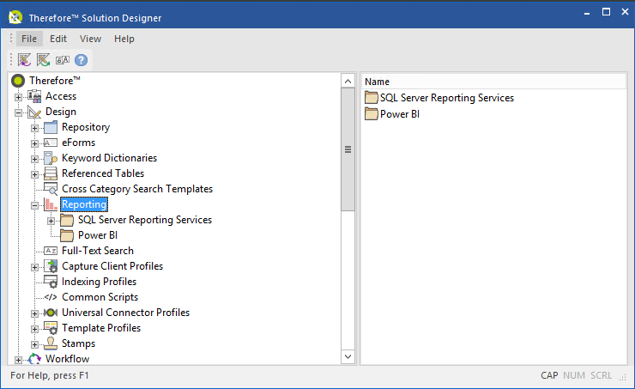Click the first toolbar connect icon

24,60
